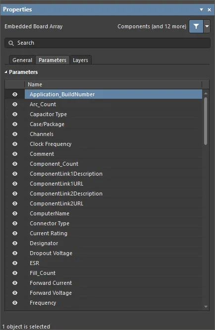This screenshot has width=215, height=330.
Task: Click the magnifier icon in Search box
Action: click(x=11, y=43)
